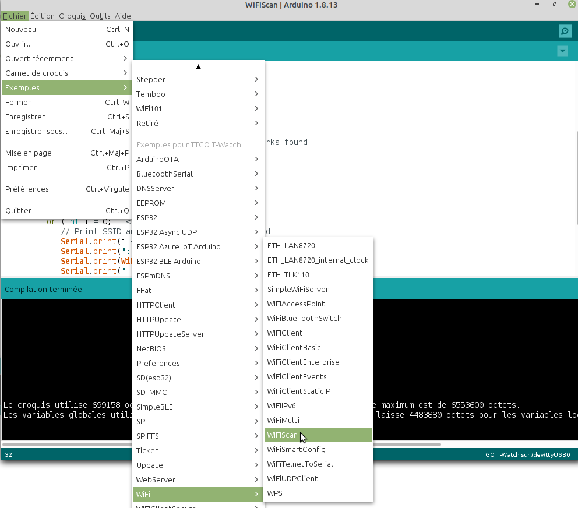578x508 pixels.
Task: Open the SD(esp32) examples submenu
Action: click(198, 378)
